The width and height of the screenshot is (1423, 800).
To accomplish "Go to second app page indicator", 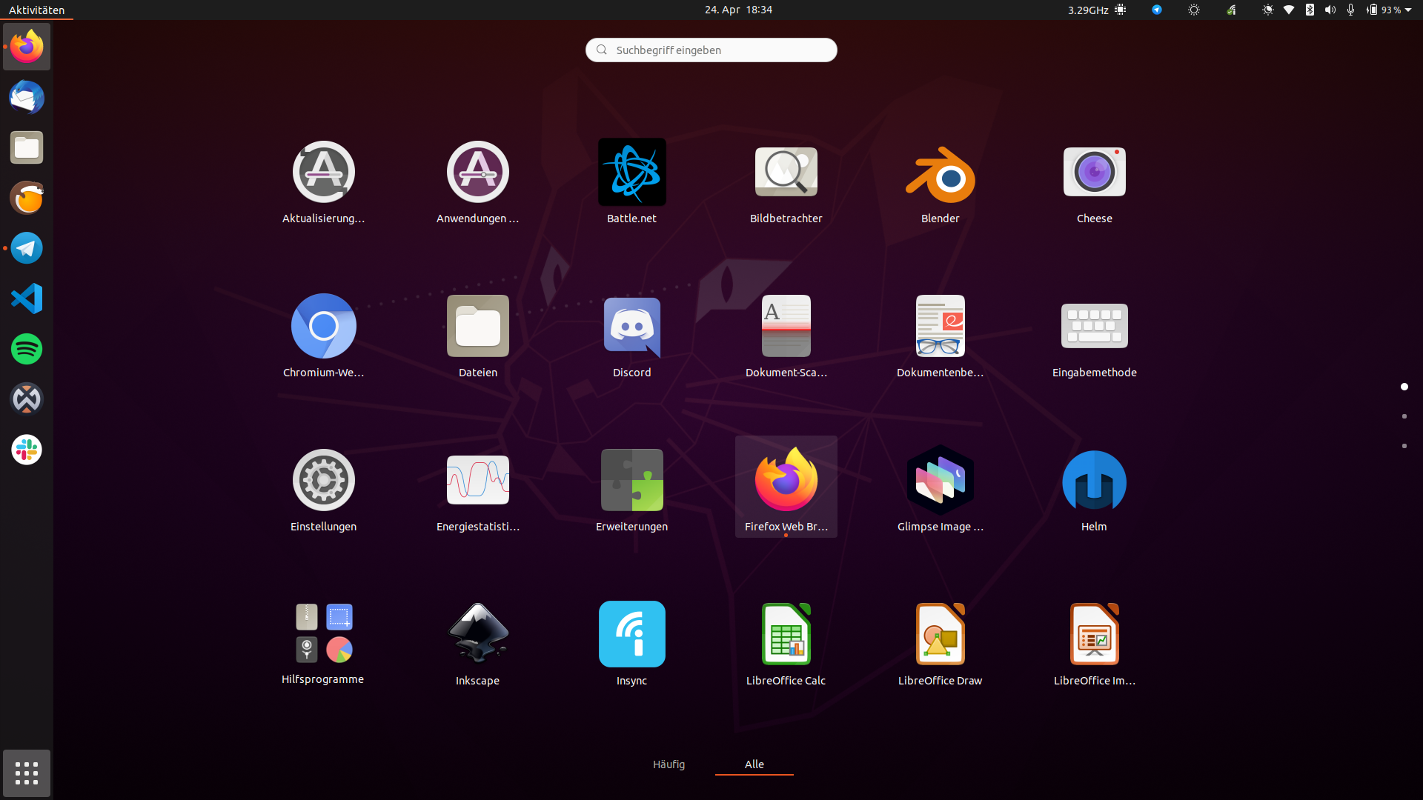I will point(1404,416).
